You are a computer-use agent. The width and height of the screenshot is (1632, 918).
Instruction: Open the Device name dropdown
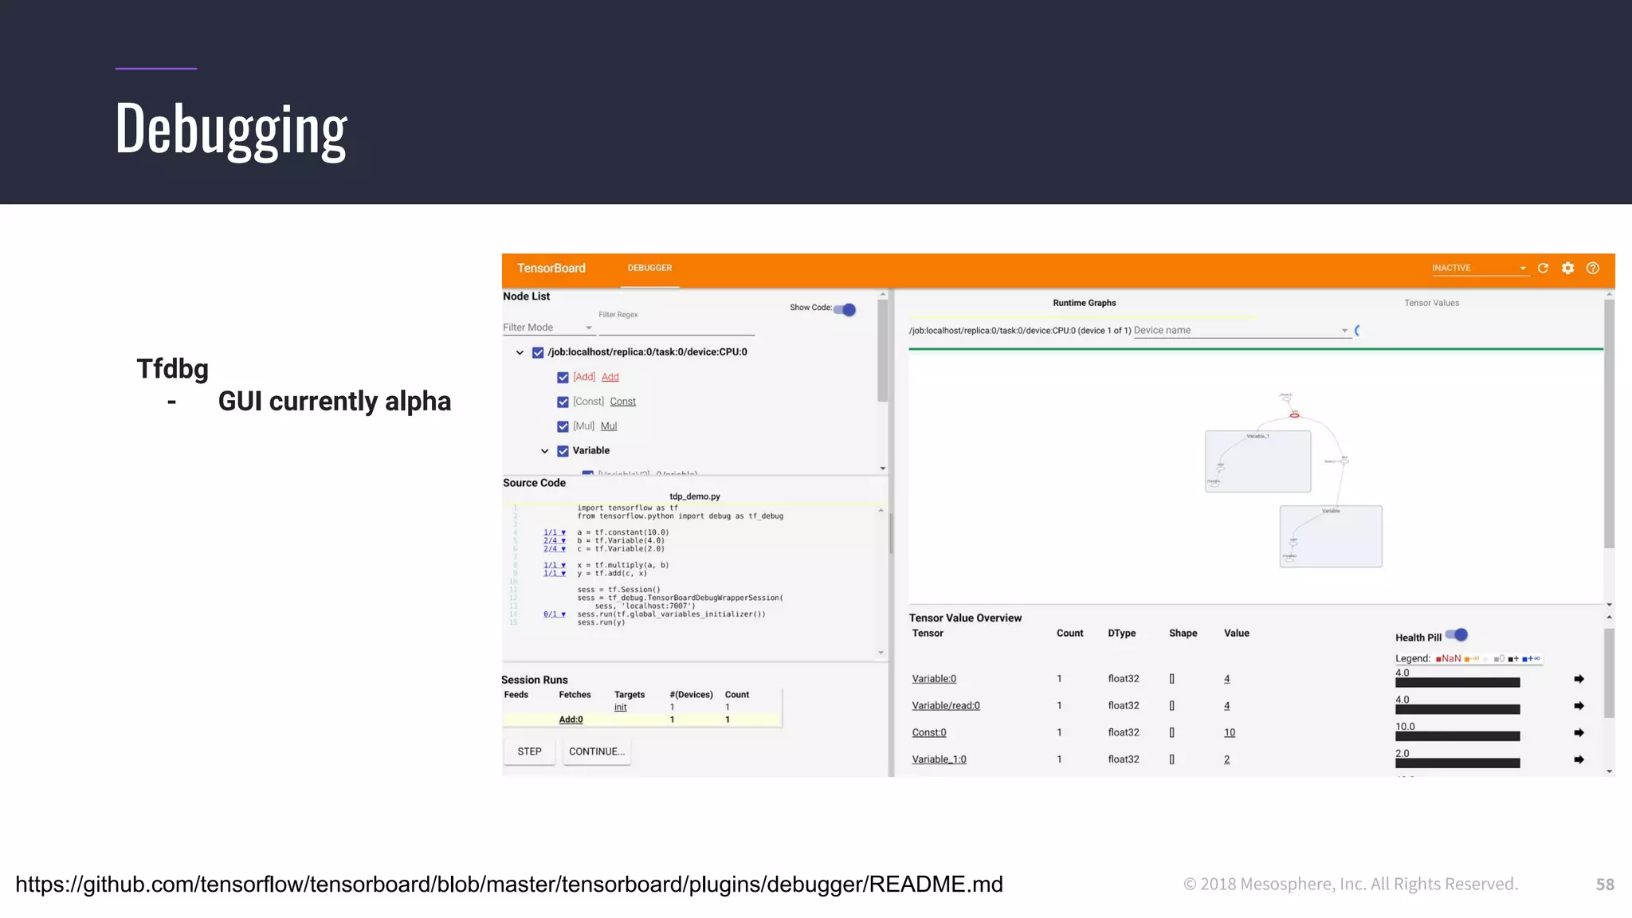(1242, 331)
